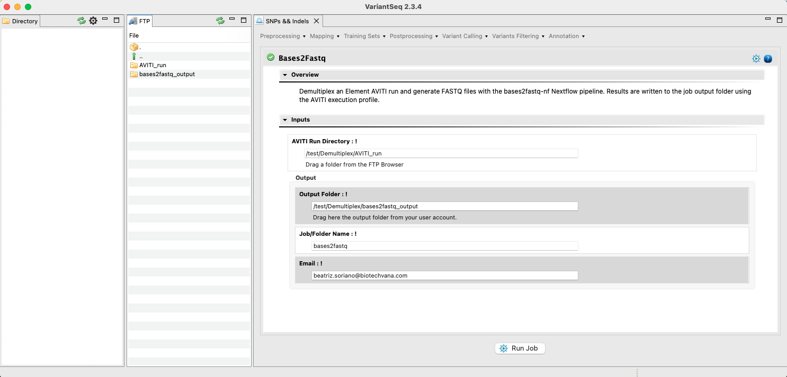The width and height of the screenshot is (787, 377).
Task: Click the macOS green zoom window button
Action: tap(28, 7)
